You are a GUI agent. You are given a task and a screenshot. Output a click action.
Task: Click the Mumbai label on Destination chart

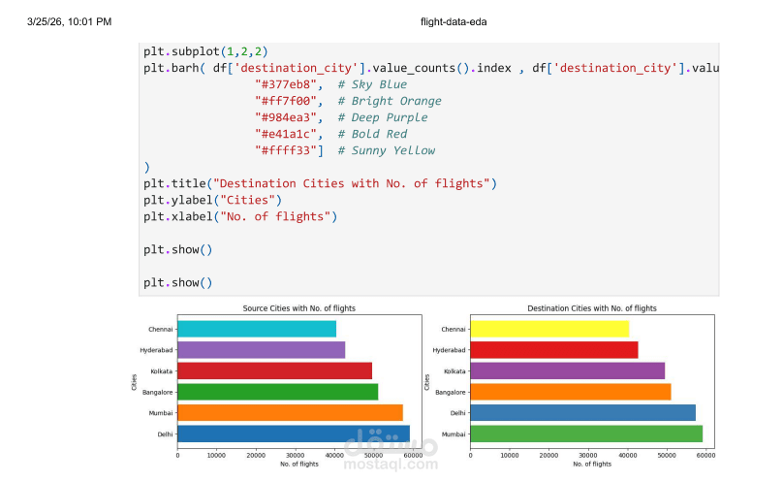454,434
